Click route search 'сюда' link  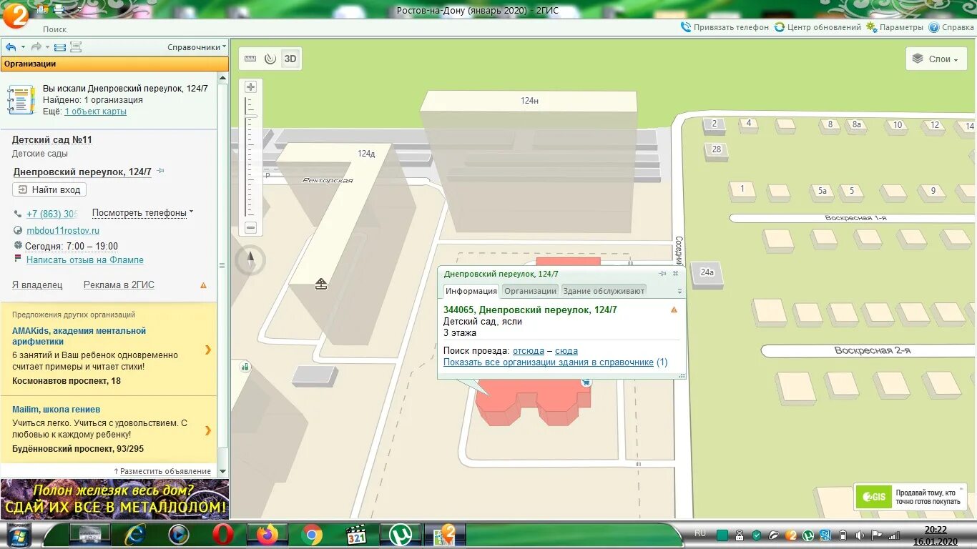tap(566, 351)
